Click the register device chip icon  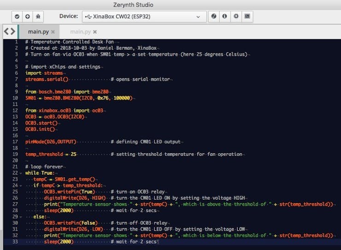click(236, 16)
